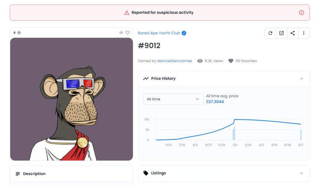Toggle the favorite heart above the image

(128, 32)
